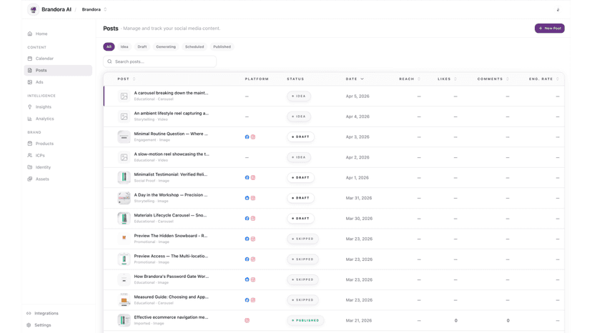Open post 'Measured Guide: Choosing and App...'
Image resolution: width=592 pixels, height=333 pixels.
(x=172, y=297)
